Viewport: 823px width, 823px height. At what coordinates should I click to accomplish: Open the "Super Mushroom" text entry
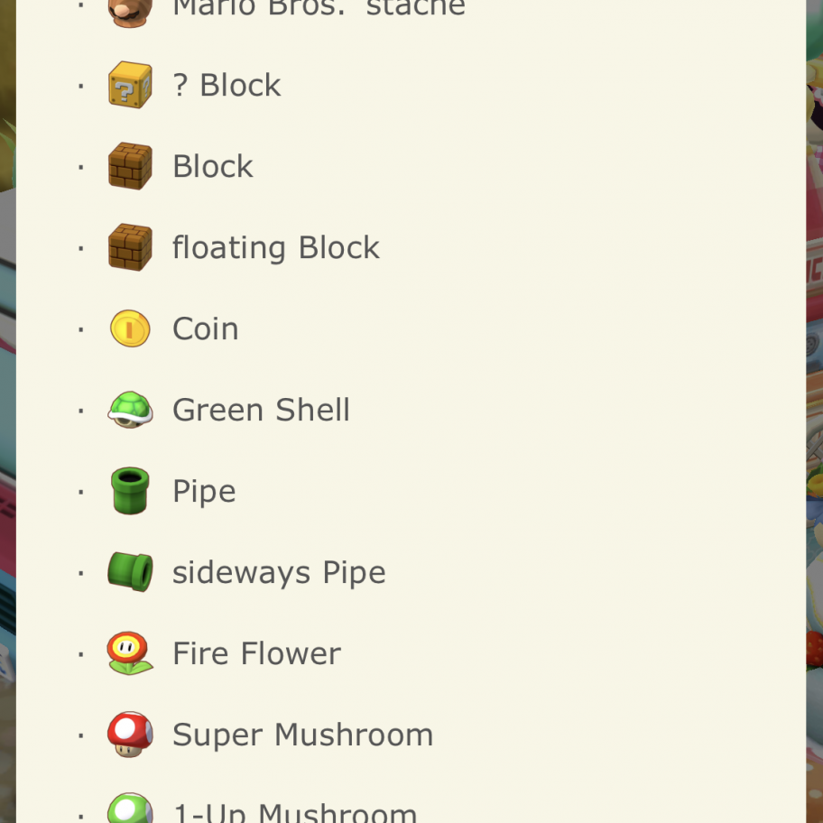tap(302, 735)
